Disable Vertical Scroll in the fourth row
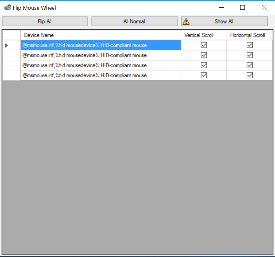 coord(204,75)
